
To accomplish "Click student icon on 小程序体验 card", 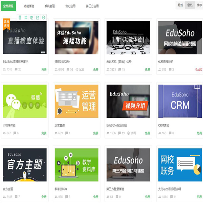I will point(4,133).
